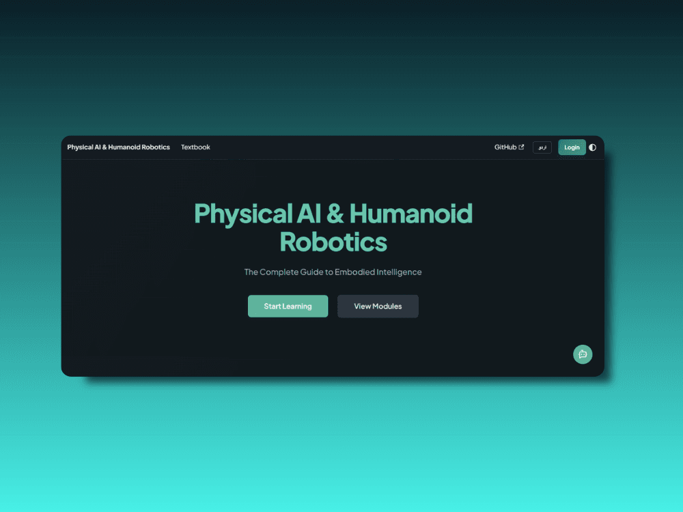Go home via navbar site title

tap(118, 147)
